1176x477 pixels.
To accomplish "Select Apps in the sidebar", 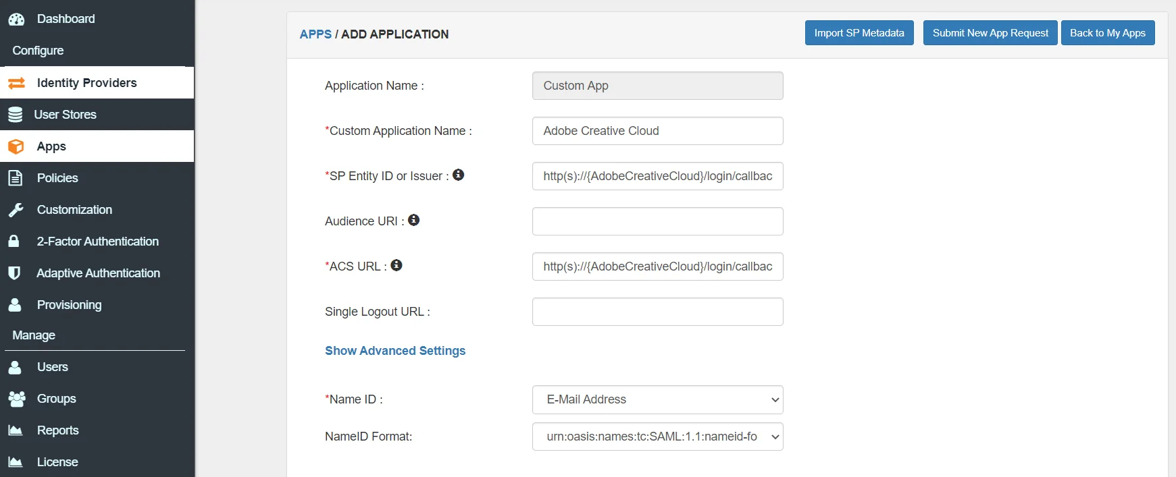I will coord(97,146).
